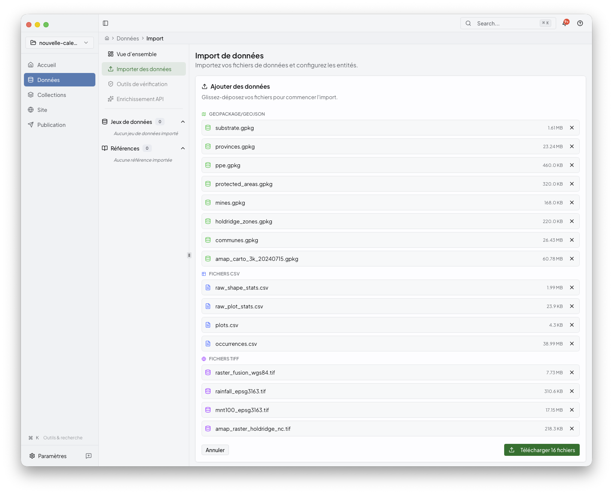
Task: Toggle the sidebar panel icon
Action: tap(105, 23)
